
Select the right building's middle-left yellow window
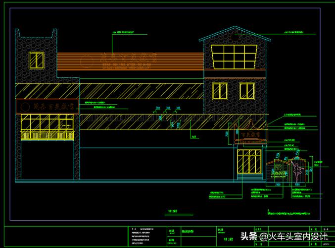(x=220, y=91)
